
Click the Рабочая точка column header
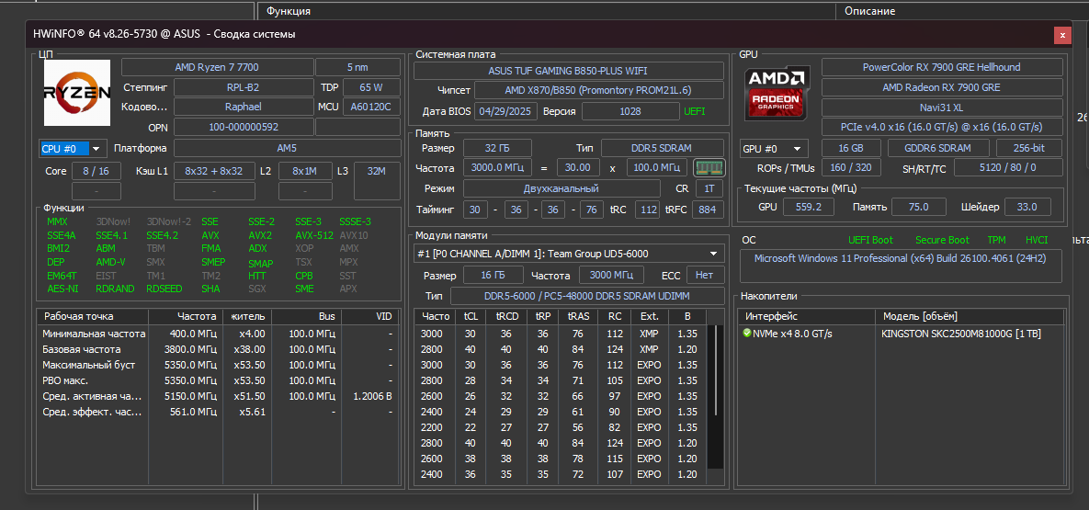click(93, 316)
